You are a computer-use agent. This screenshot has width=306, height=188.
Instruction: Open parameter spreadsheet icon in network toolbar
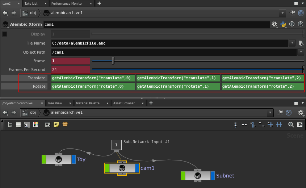pos(27,125)
